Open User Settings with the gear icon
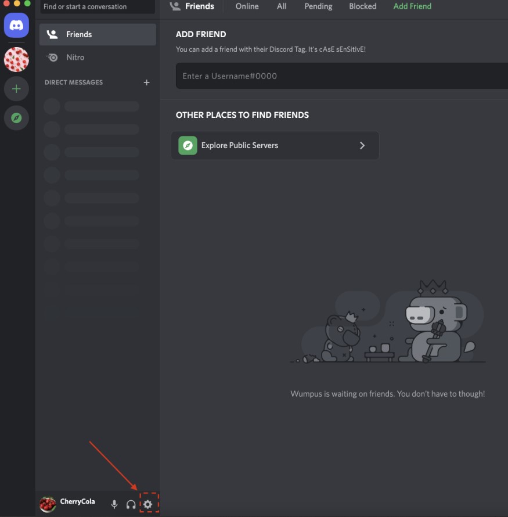Viewport: 508px width, 517px height. tap(148, 504)
